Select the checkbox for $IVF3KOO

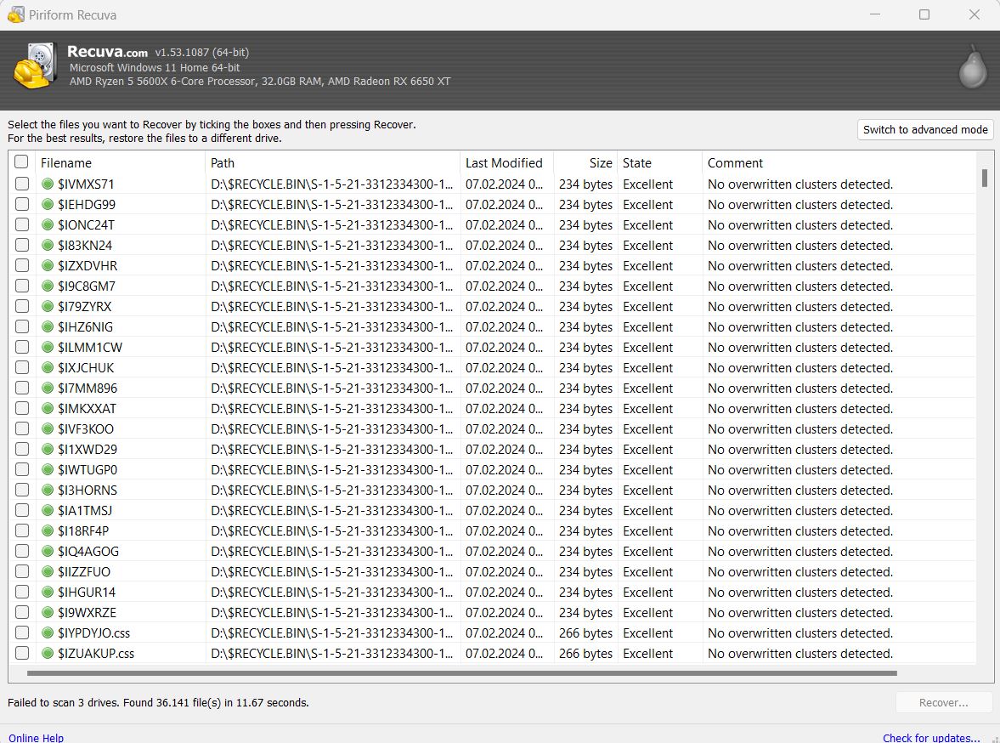22,429
